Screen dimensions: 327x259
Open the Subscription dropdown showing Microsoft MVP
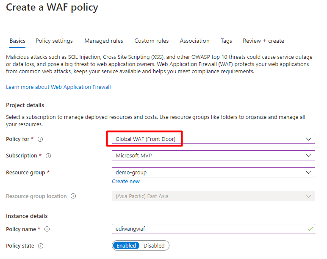click(x=213, y=155)
